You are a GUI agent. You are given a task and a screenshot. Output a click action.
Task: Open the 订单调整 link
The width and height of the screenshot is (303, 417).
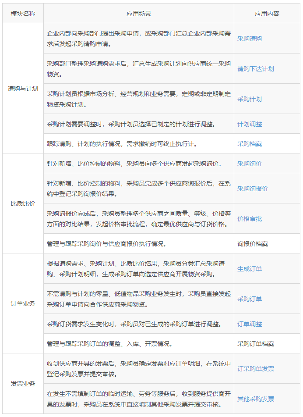coord(249,324)
